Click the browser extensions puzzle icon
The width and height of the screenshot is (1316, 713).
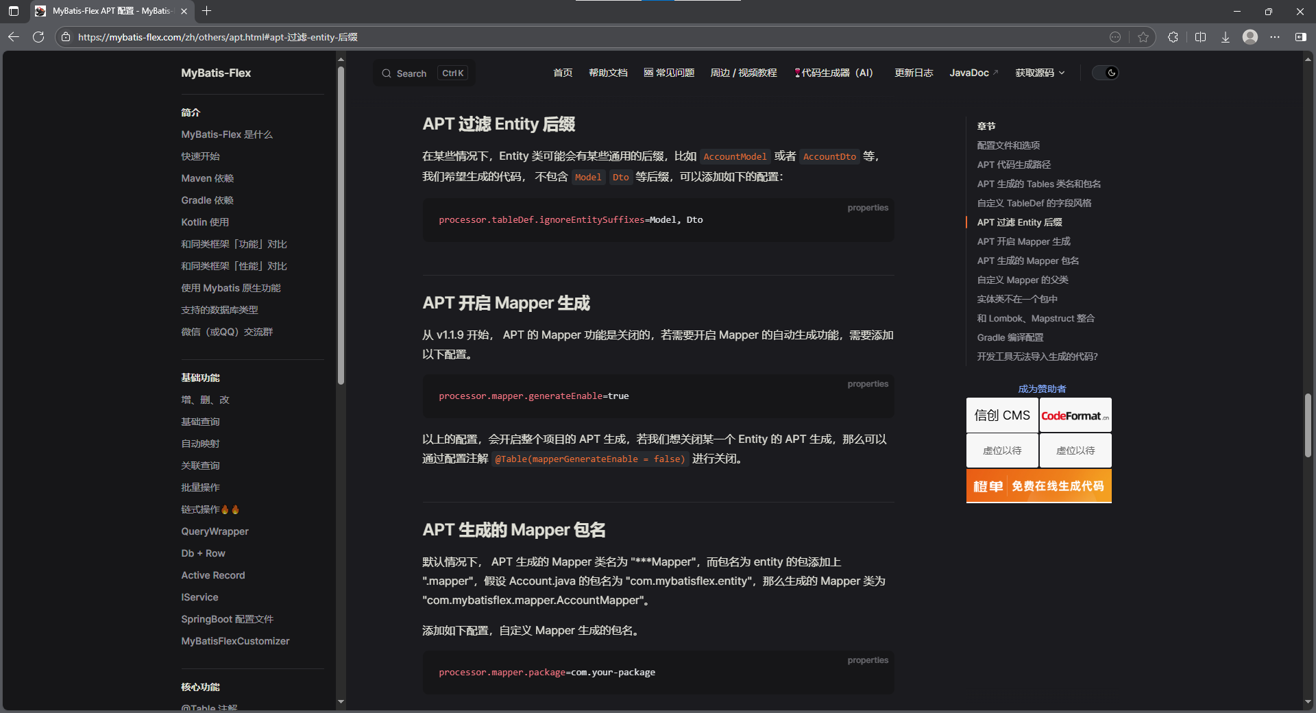(x=1173, y=37)
